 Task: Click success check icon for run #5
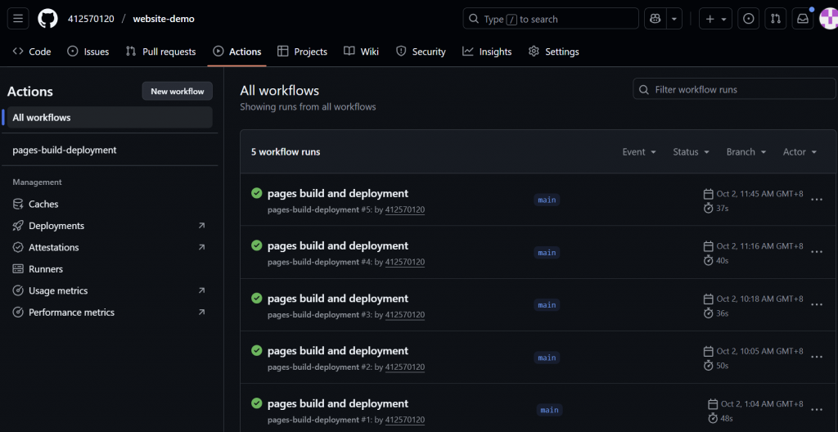click(x=256, y=193)
